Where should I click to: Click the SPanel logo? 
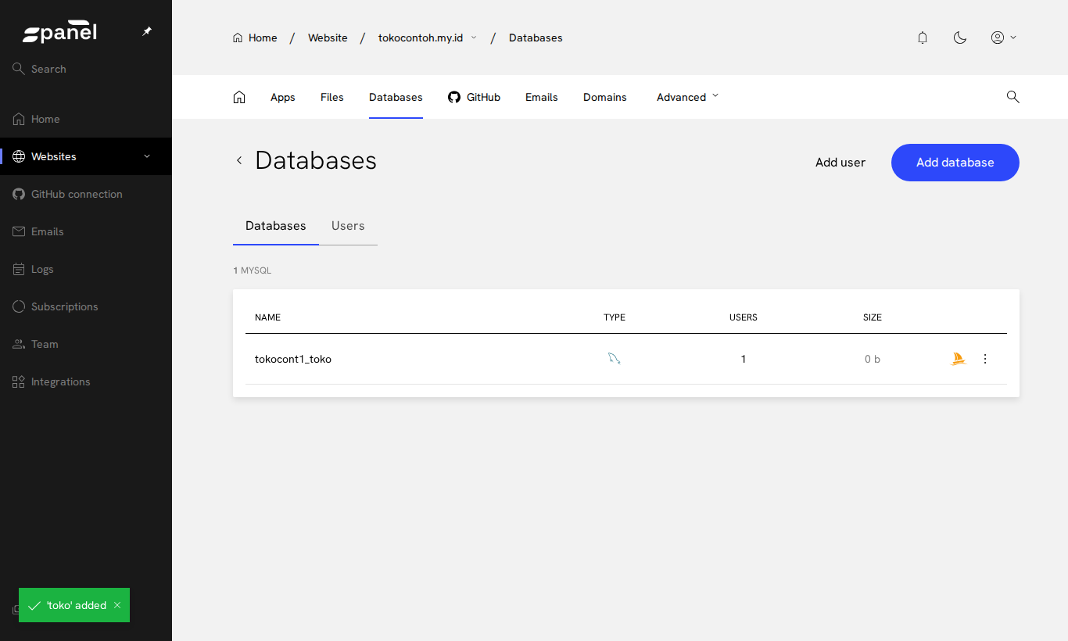point(59,32)
